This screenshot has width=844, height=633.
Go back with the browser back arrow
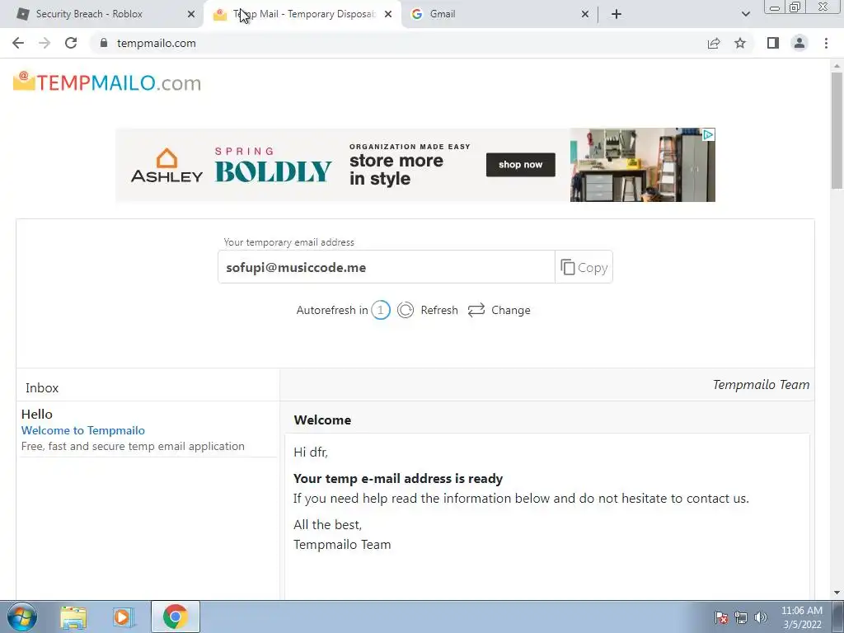click(18, 43)
